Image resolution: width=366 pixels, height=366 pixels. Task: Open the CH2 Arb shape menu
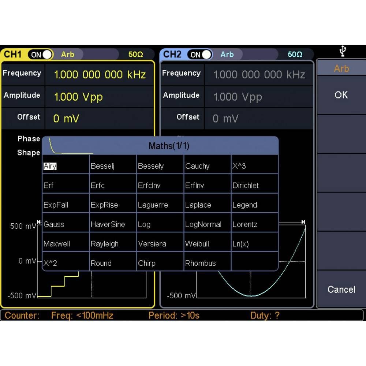pyautogui.click(x=227, y=54)
